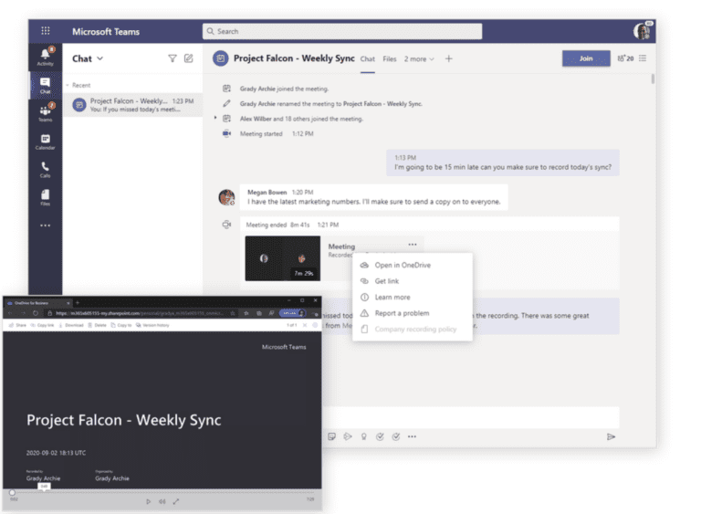This screenshot has width=701, height=514.
Task: Click the Teams search box
Action: 342,31
